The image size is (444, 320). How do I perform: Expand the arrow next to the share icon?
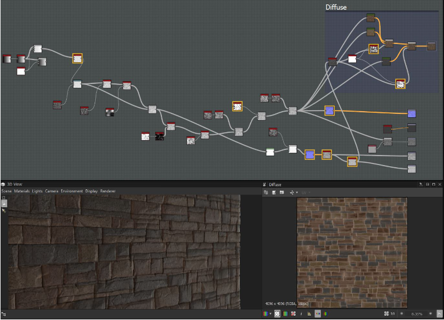[x=297, y=193]
